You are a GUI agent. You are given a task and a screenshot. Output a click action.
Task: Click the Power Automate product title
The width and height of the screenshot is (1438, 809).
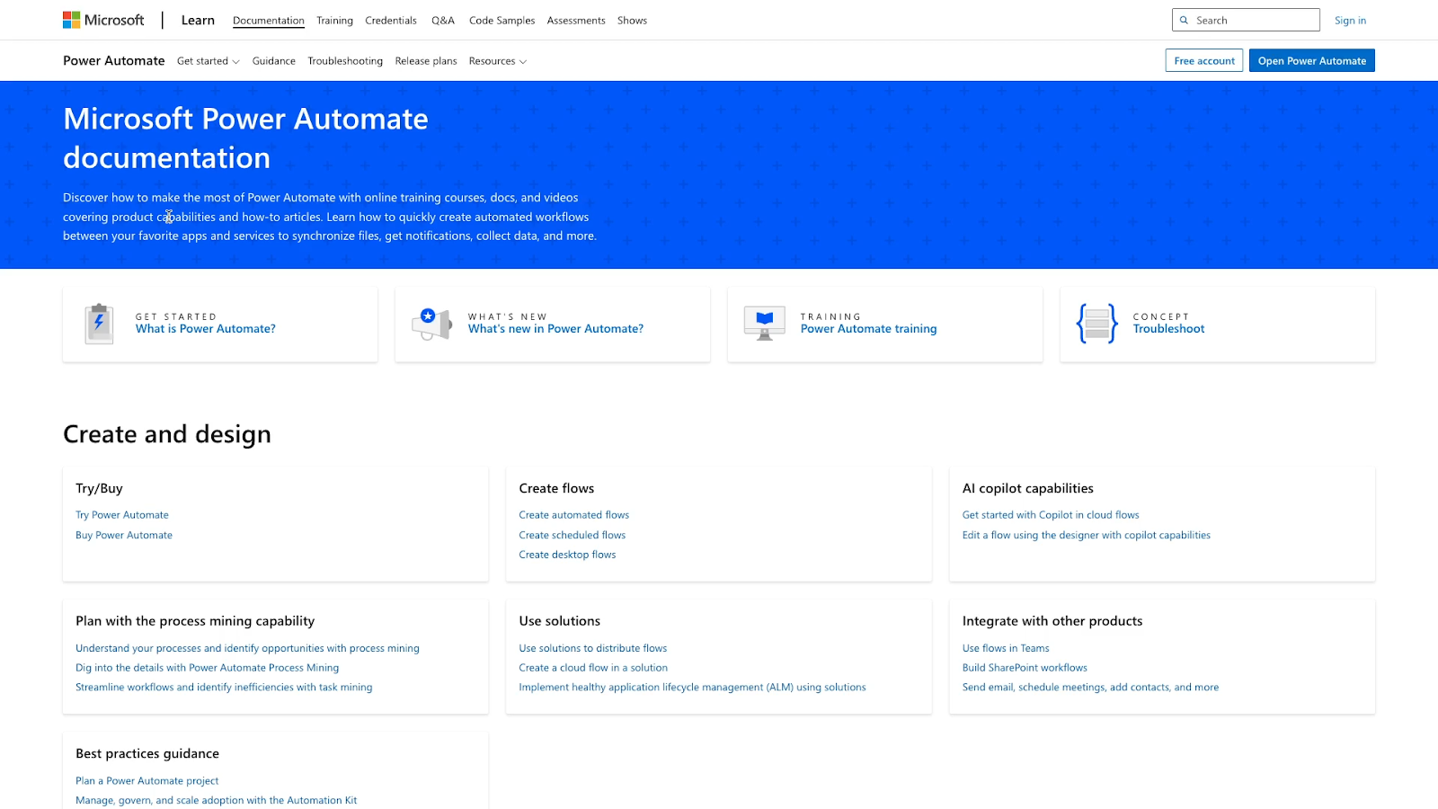(114, 61)
